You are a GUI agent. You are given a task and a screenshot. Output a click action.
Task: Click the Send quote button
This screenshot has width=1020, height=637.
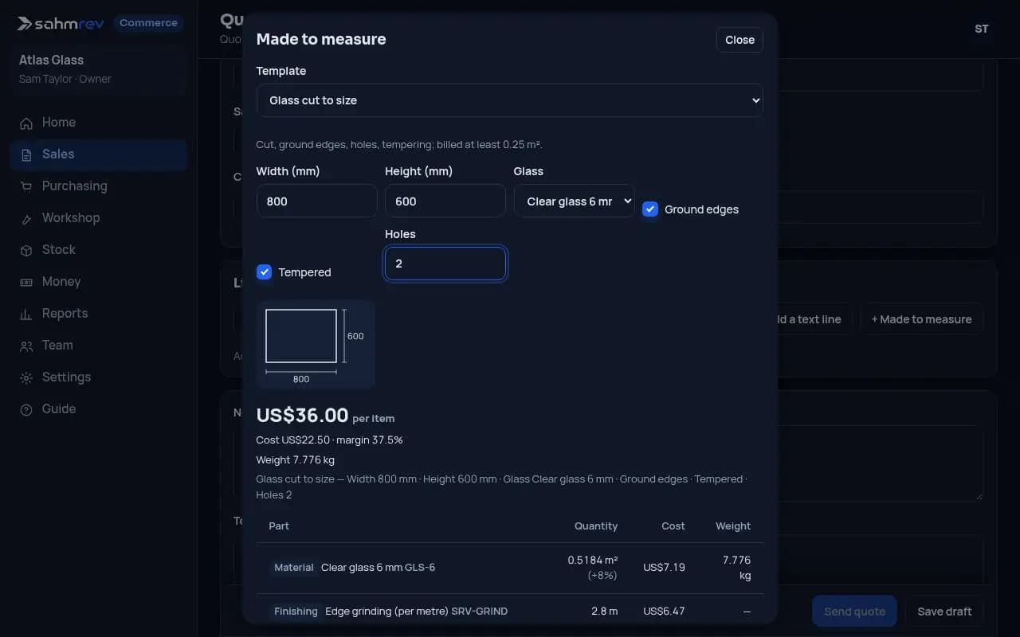tap(854, 612)
